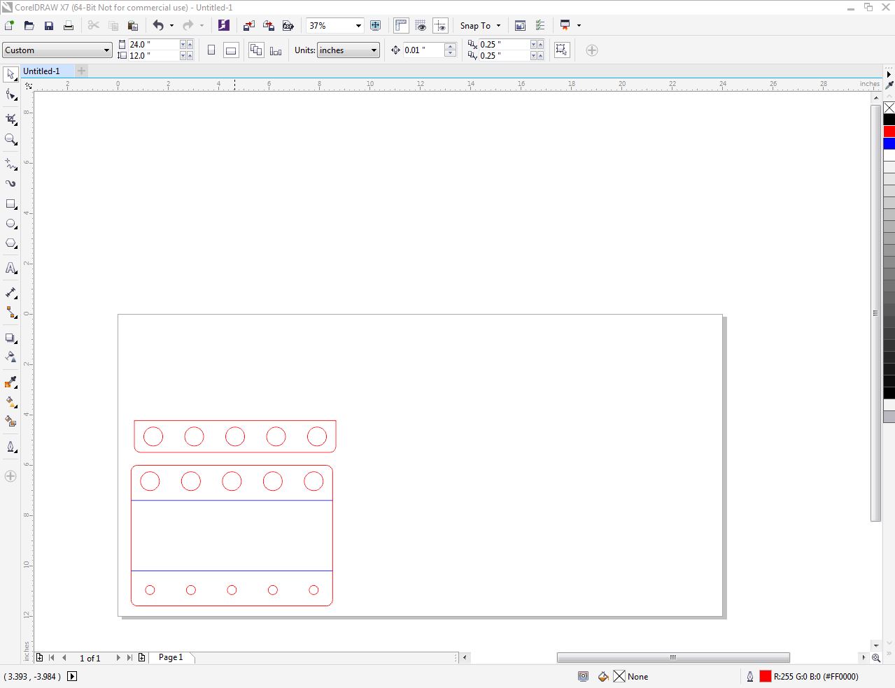Click the Undo arrow icon

point(158,26)
